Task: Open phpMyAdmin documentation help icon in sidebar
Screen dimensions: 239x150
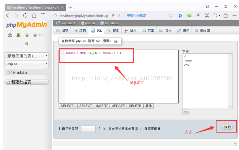Action: tap(35, 35)
